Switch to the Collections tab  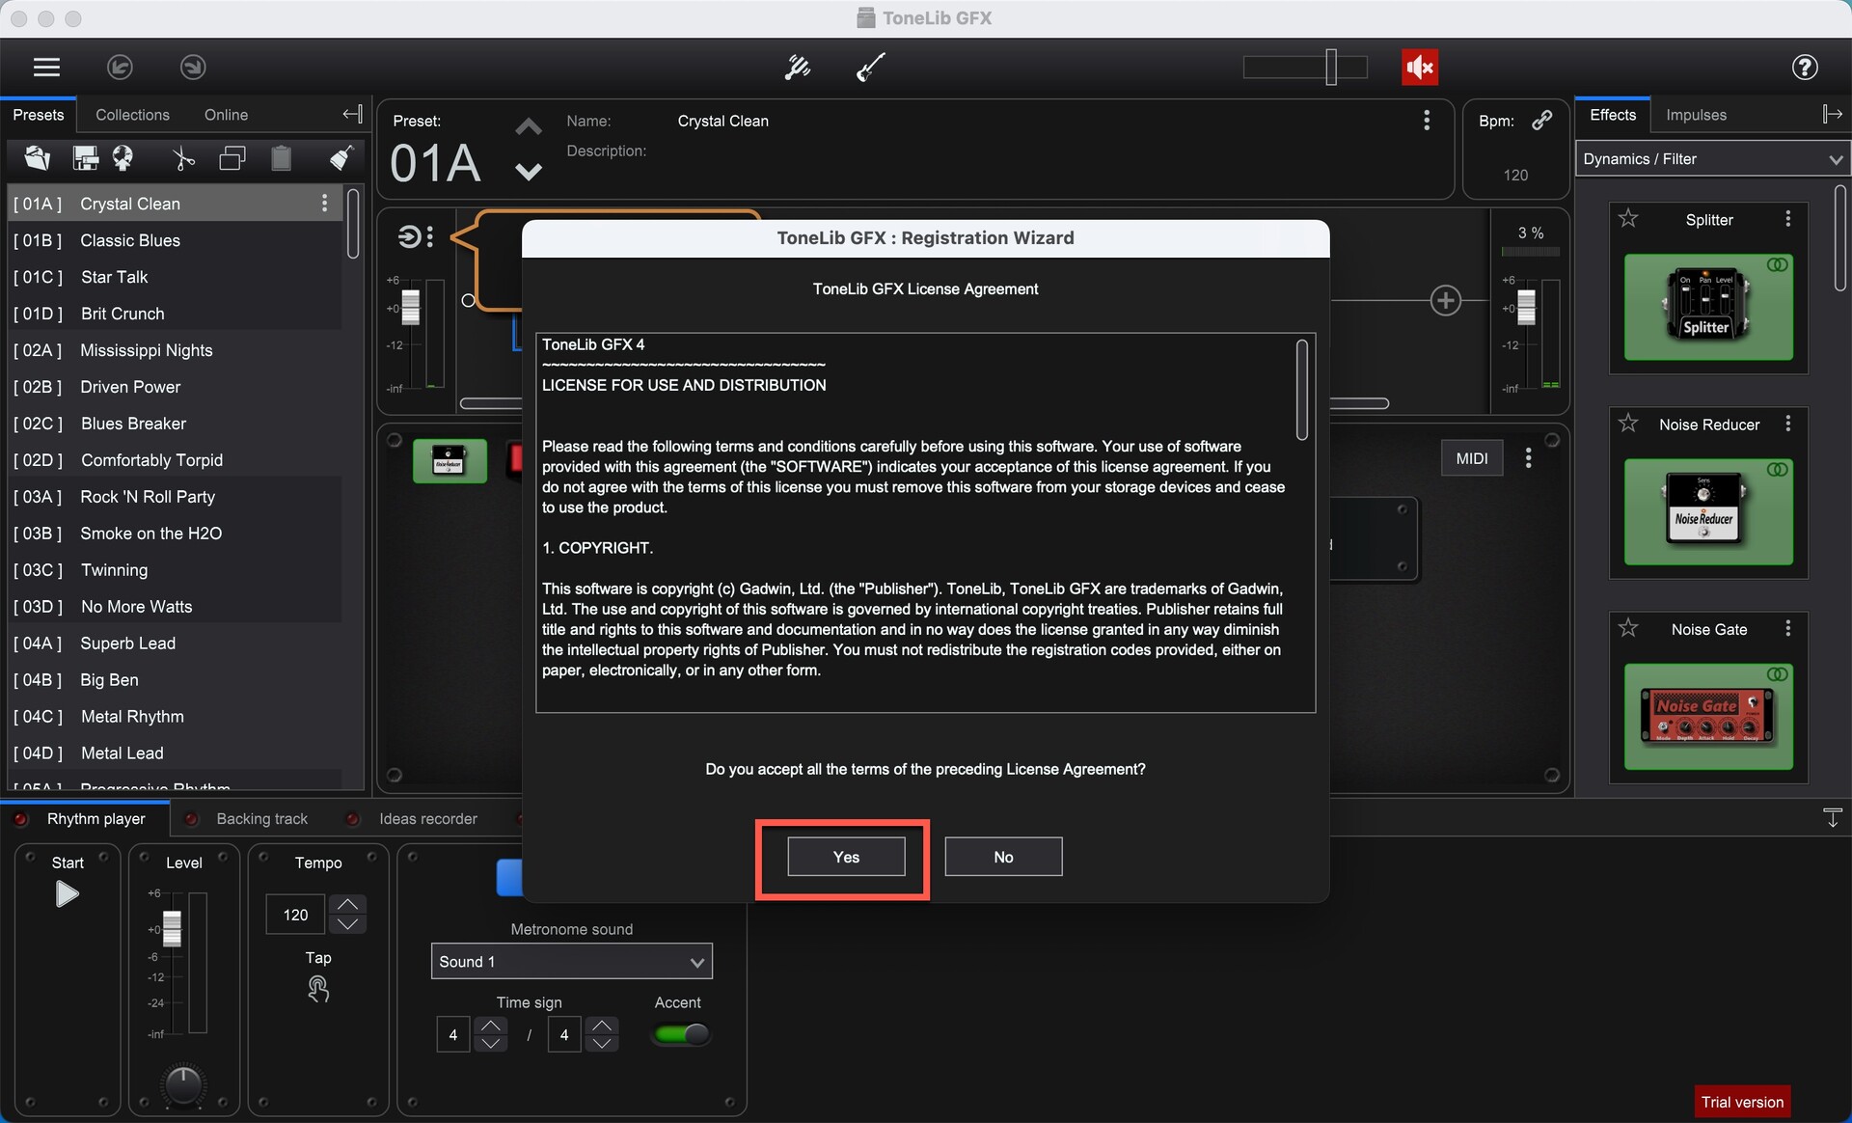point(132,115)
